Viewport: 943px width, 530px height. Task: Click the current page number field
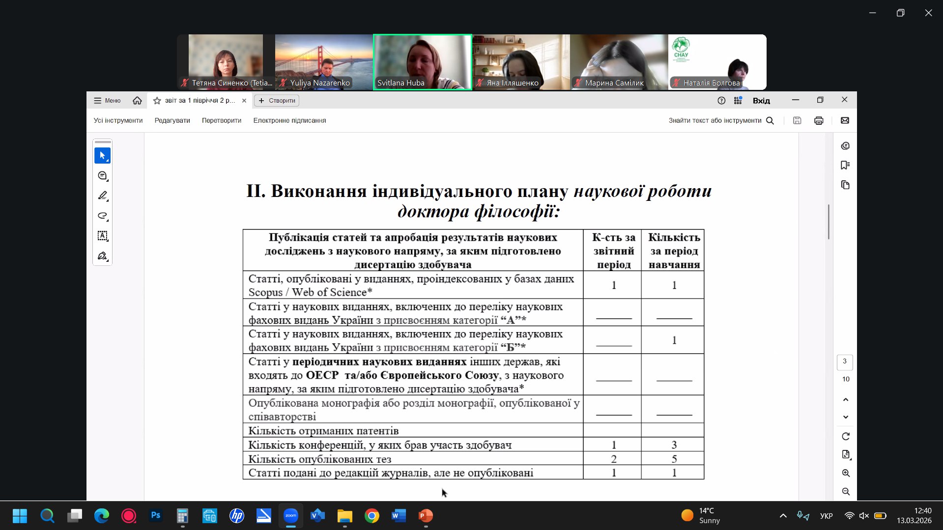point(845,362)
